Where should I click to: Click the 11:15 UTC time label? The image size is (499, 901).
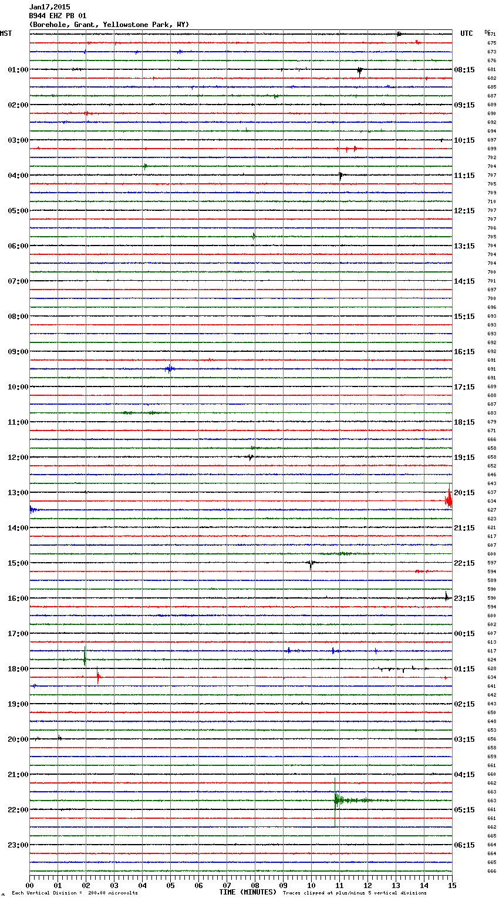coord(464,175)
